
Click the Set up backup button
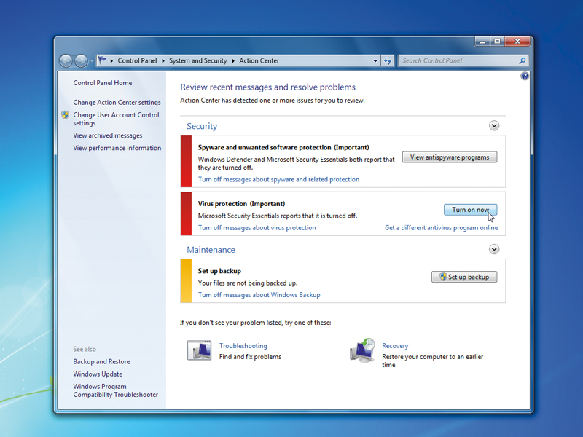tap(464, 277)
